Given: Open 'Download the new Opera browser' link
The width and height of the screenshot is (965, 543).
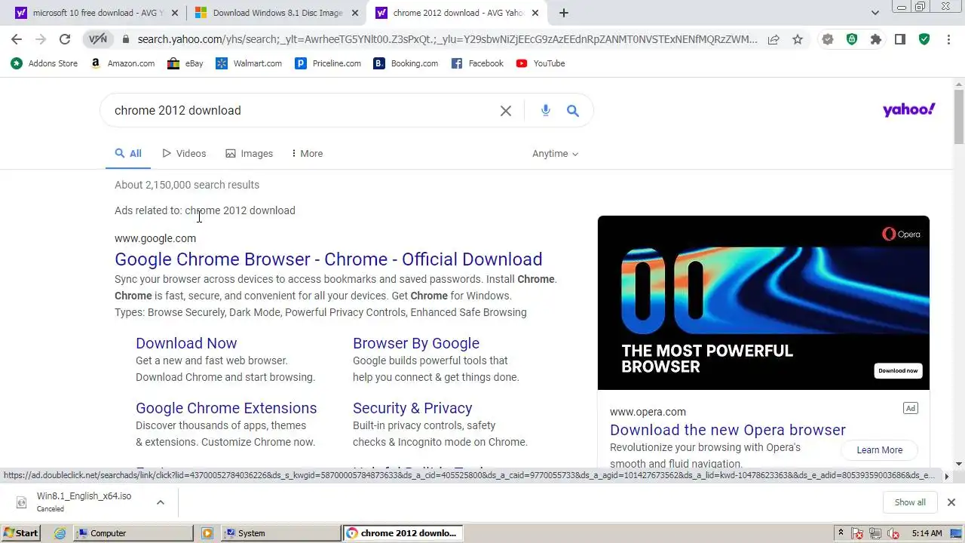Looking at the screenshot, I should pos(728,430).
